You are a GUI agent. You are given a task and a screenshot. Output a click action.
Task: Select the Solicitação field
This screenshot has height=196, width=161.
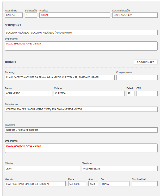(31, 15)
